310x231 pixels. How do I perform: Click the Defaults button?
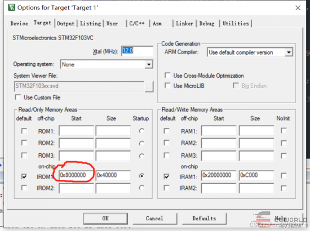(204, 219)
